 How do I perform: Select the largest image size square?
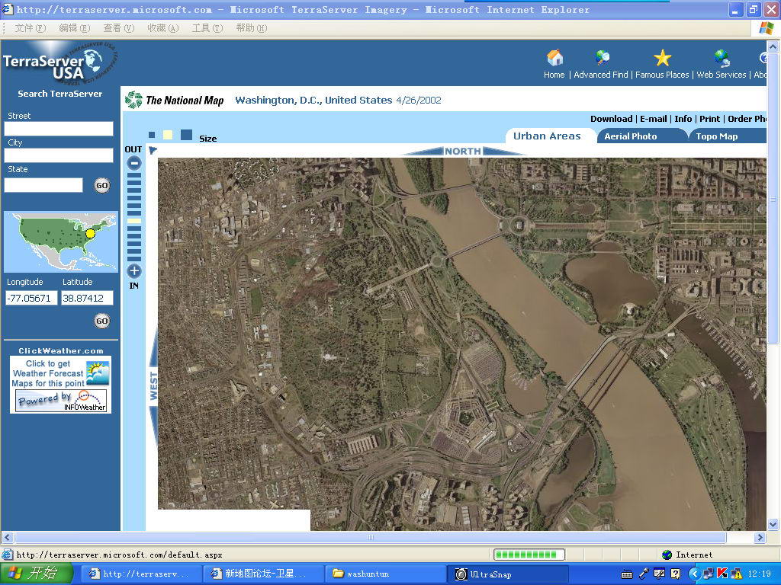pos(186,135)
